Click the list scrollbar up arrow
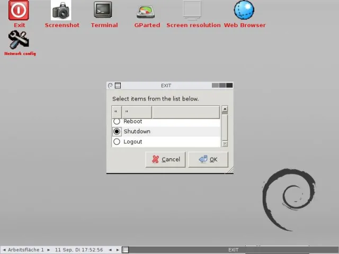 click(225, 109)
